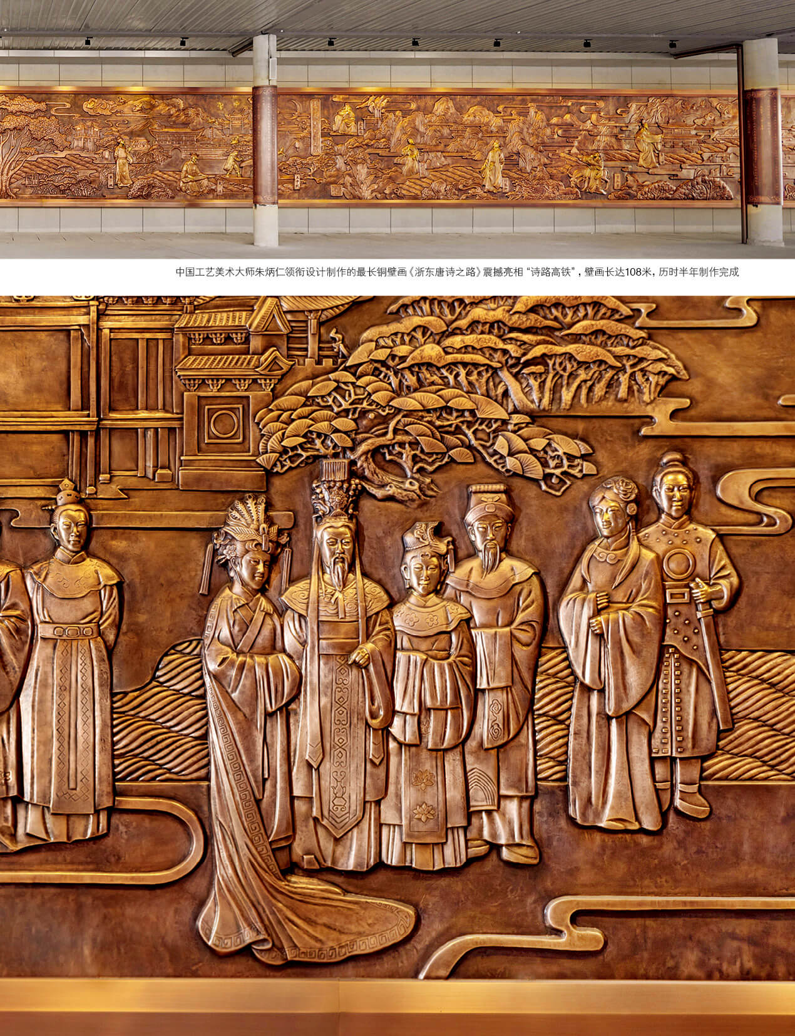The width and height of the screenshot is (795, 1036).
Task: Click the large relief close-up photo
Action: tap(397, 664)
